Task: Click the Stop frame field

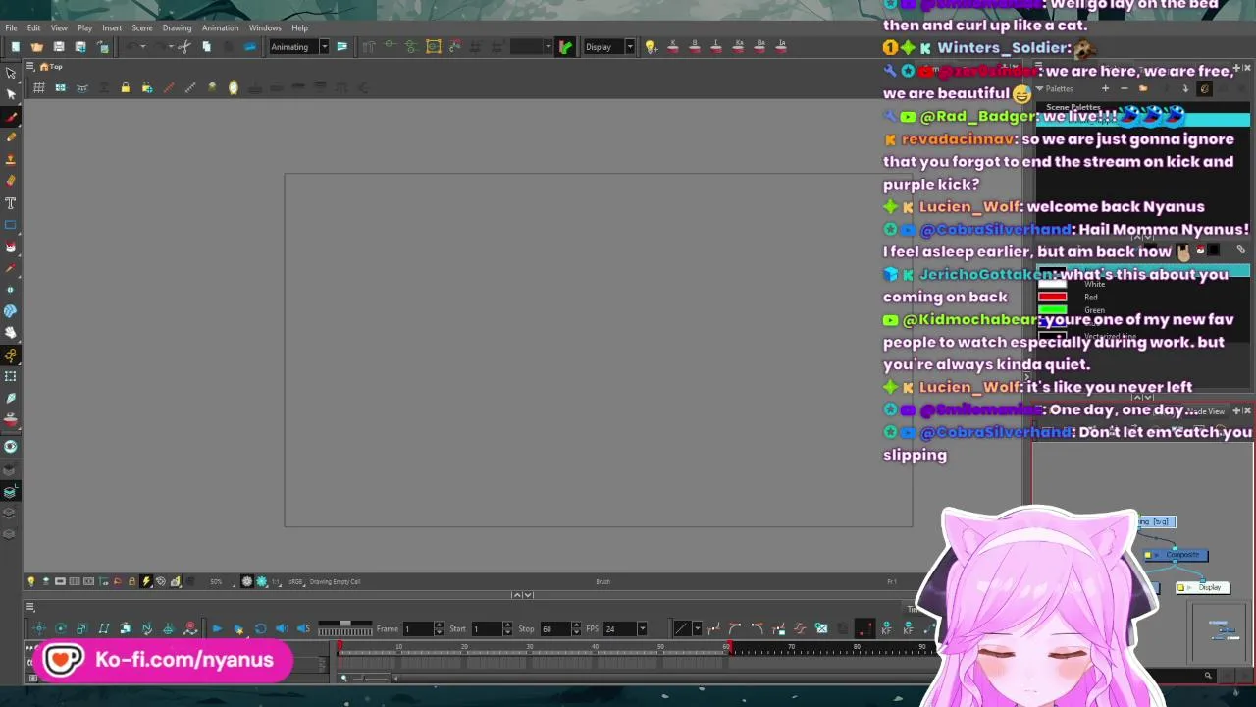Action: (556, 628)
